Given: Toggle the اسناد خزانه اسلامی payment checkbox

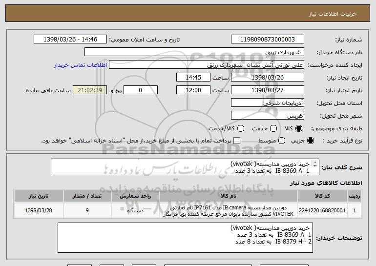Looking at the screenshot, I should [237, 141].
